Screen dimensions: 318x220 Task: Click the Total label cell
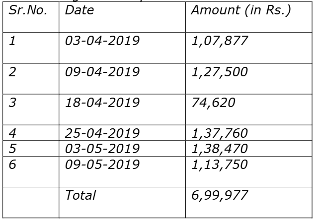pos(122,202)
